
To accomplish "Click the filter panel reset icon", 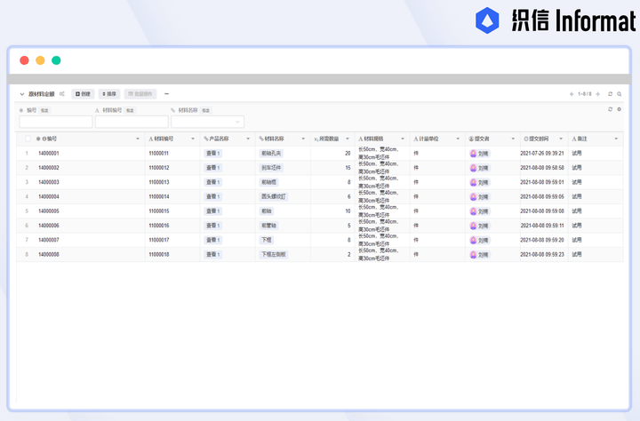I will (610, 109).
